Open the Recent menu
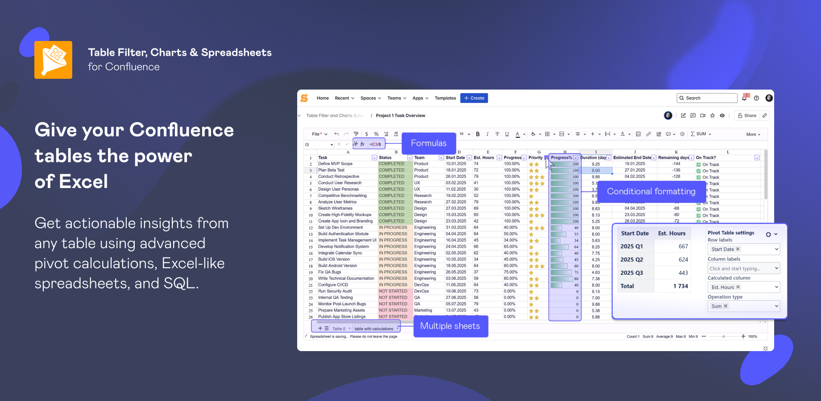 [344, 98]
